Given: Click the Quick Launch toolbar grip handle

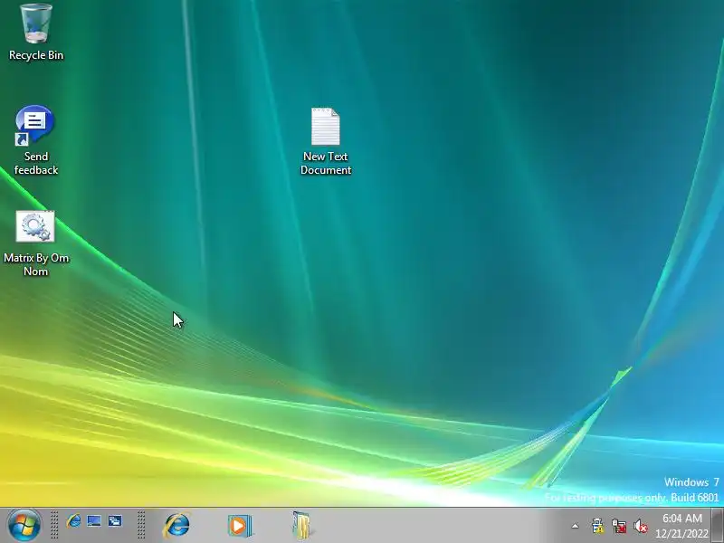Looking at the screenshot, I should pyautogui.click(x=54, y=525).
